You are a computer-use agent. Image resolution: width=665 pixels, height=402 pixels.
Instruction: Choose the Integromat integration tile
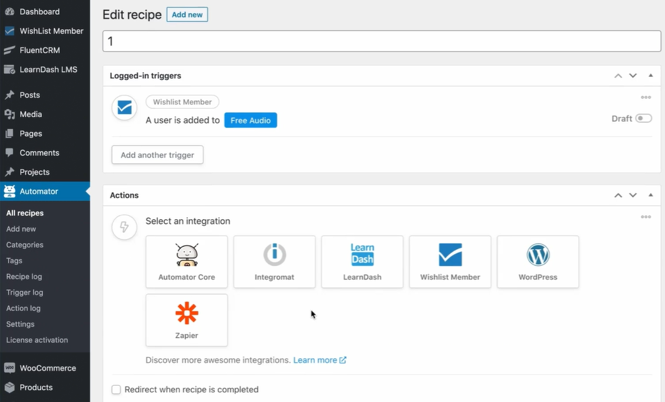(x=274, y=262)
